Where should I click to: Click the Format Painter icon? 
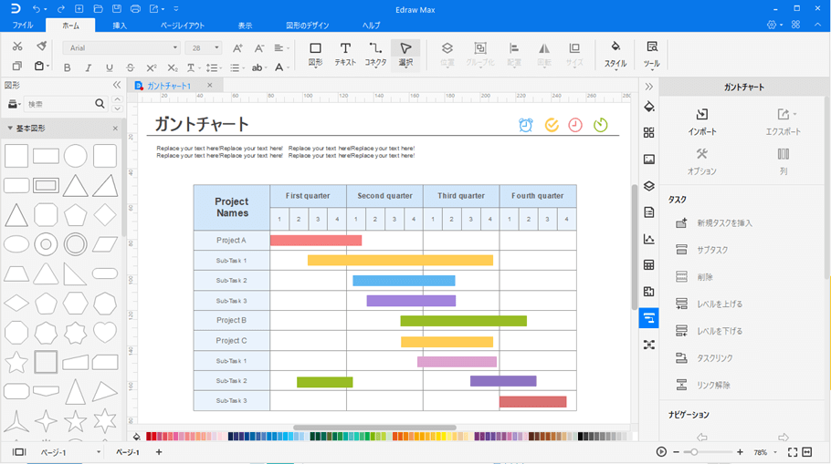(x=41, y=46)
